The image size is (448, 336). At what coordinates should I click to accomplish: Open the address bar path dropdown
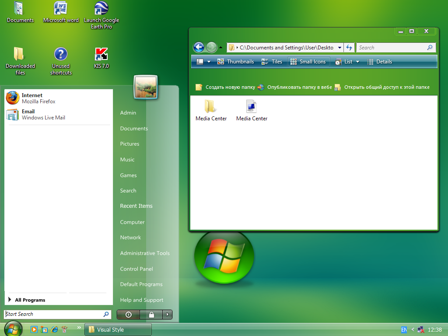(339, 48)
